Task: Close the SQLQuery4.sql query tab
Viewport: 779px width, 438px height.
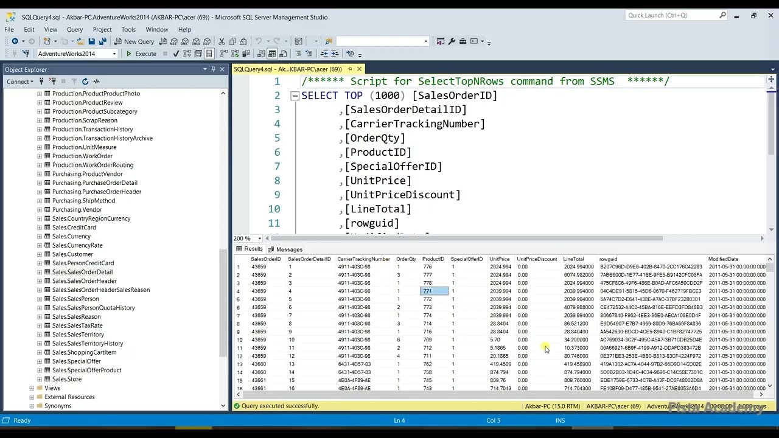Action: tap(359, 69)
